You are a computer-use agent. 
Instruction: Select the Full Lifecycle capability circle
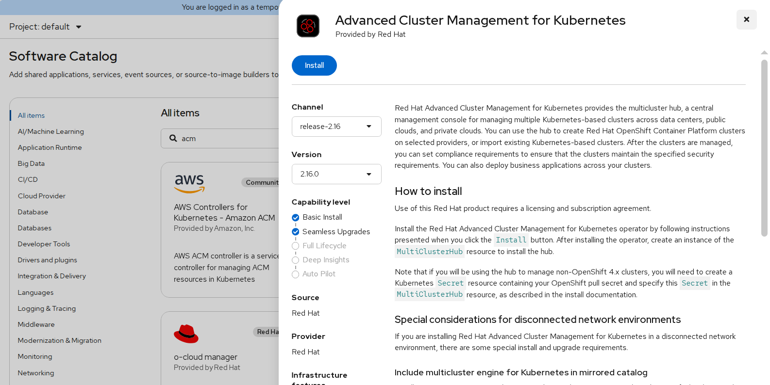coord(295,246)
